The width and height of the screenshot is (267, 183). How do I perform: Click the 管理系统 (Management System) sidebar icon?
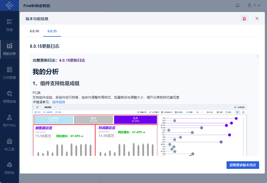coord(9,97)
